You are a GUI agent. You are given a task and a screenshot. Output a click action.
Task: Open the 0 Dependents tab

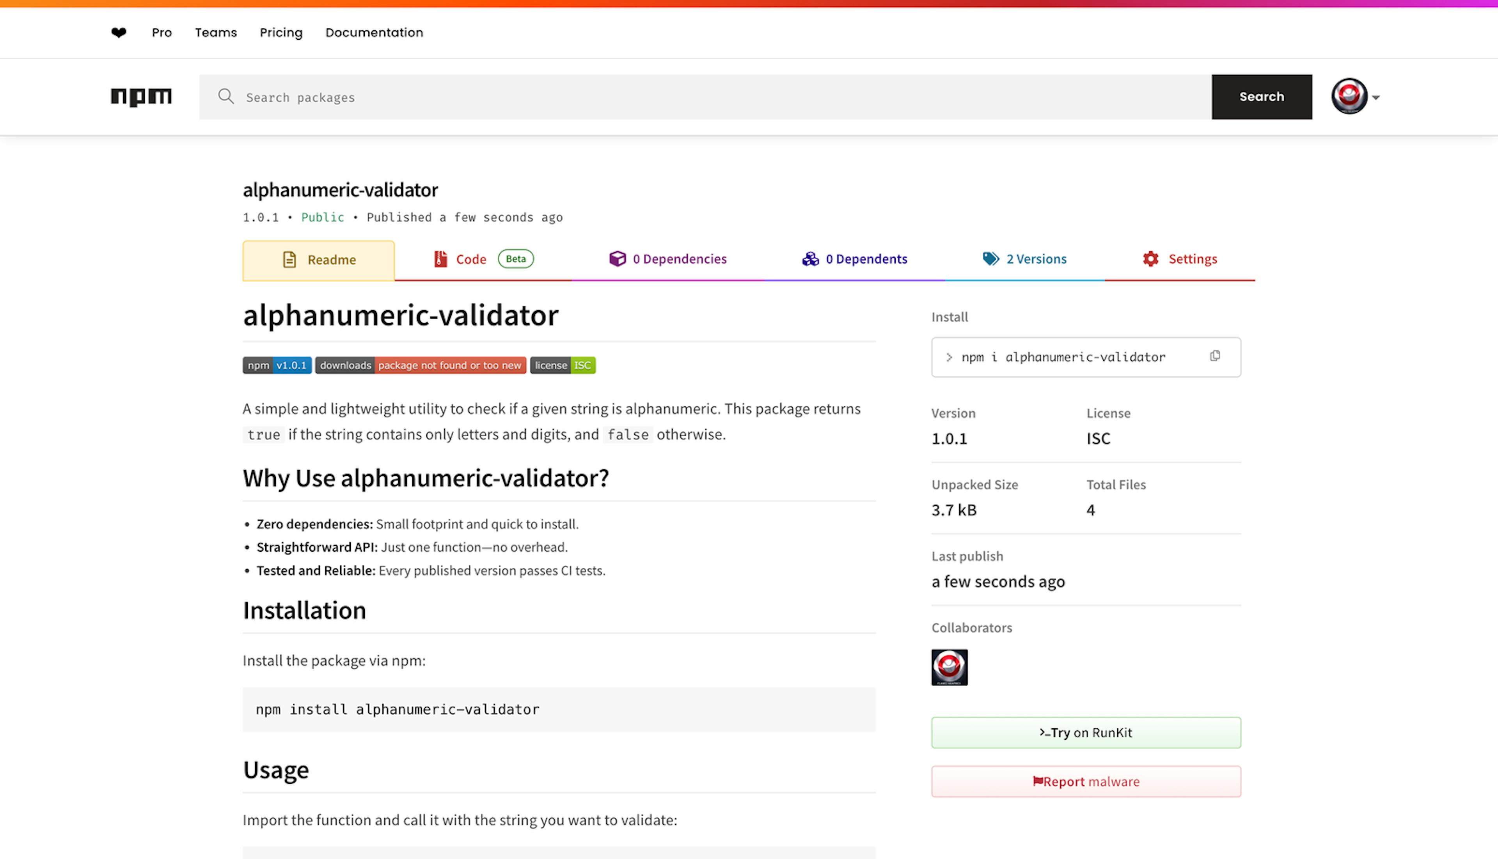854,259
